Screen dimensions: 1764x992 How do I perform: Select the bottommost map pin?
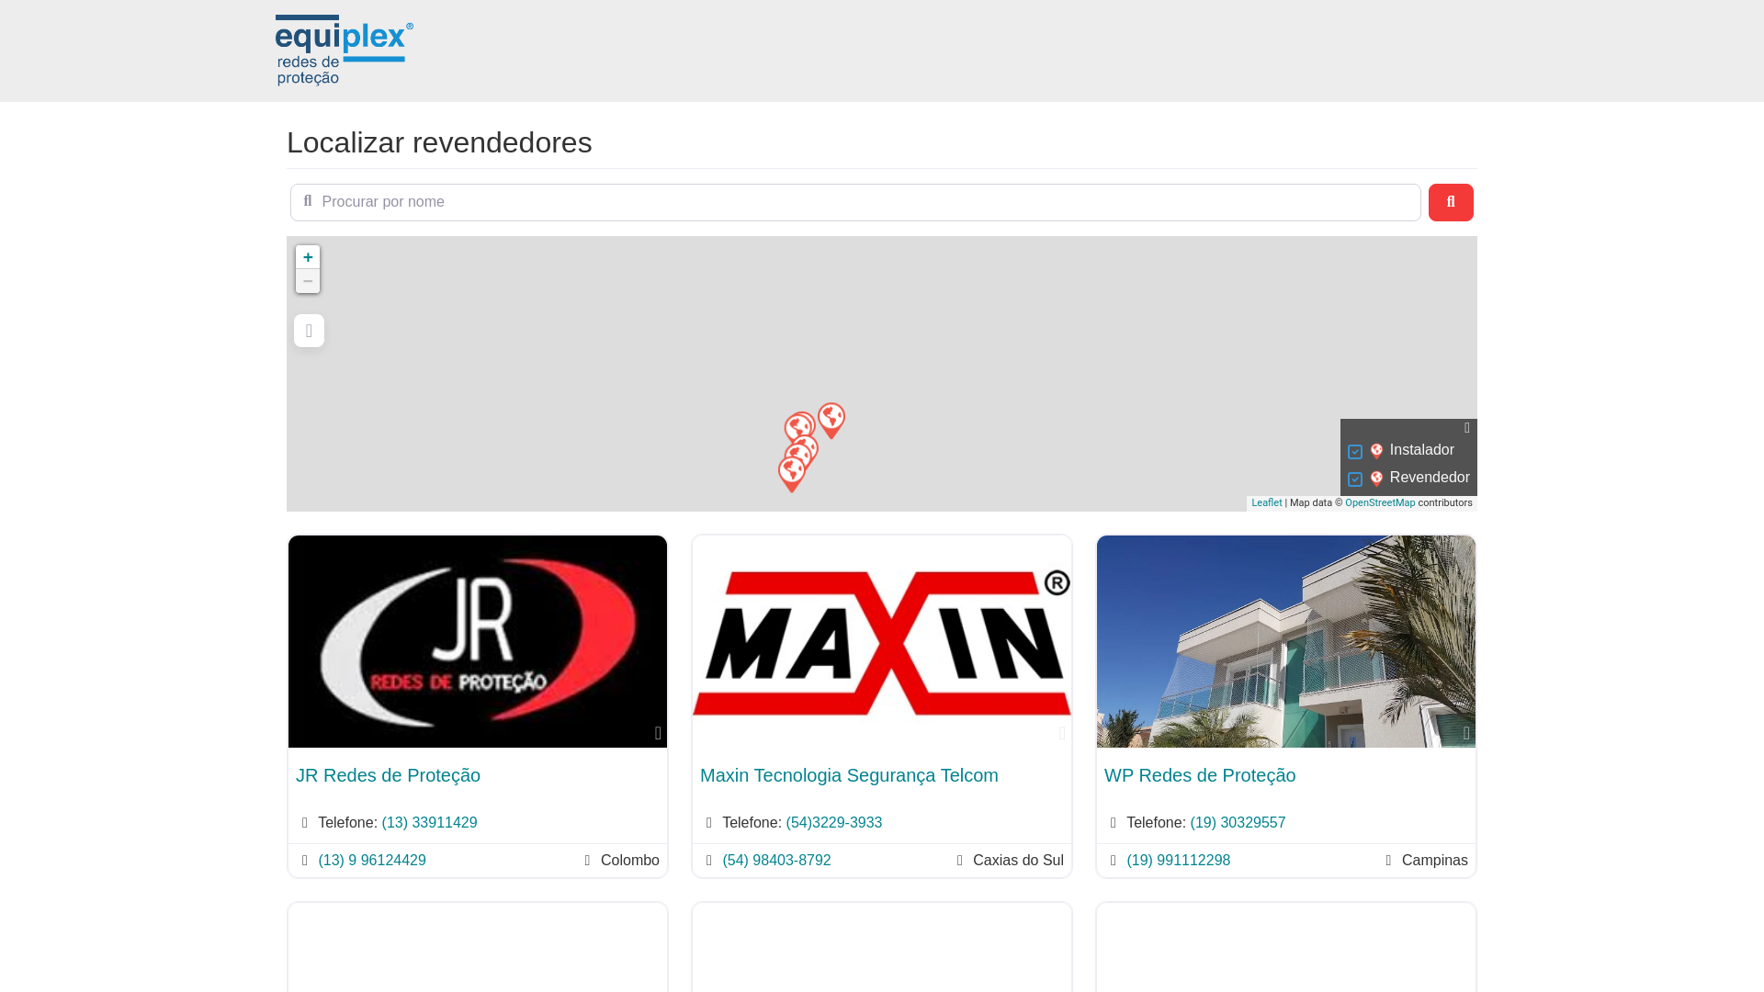click(x=791, y=474)
